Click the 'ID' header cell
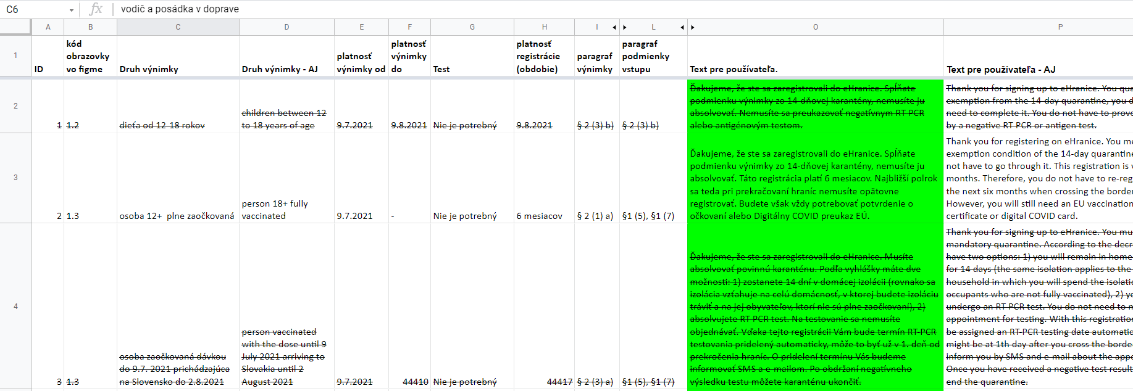This screenshot has width=1133, height=391. [48, 56]
